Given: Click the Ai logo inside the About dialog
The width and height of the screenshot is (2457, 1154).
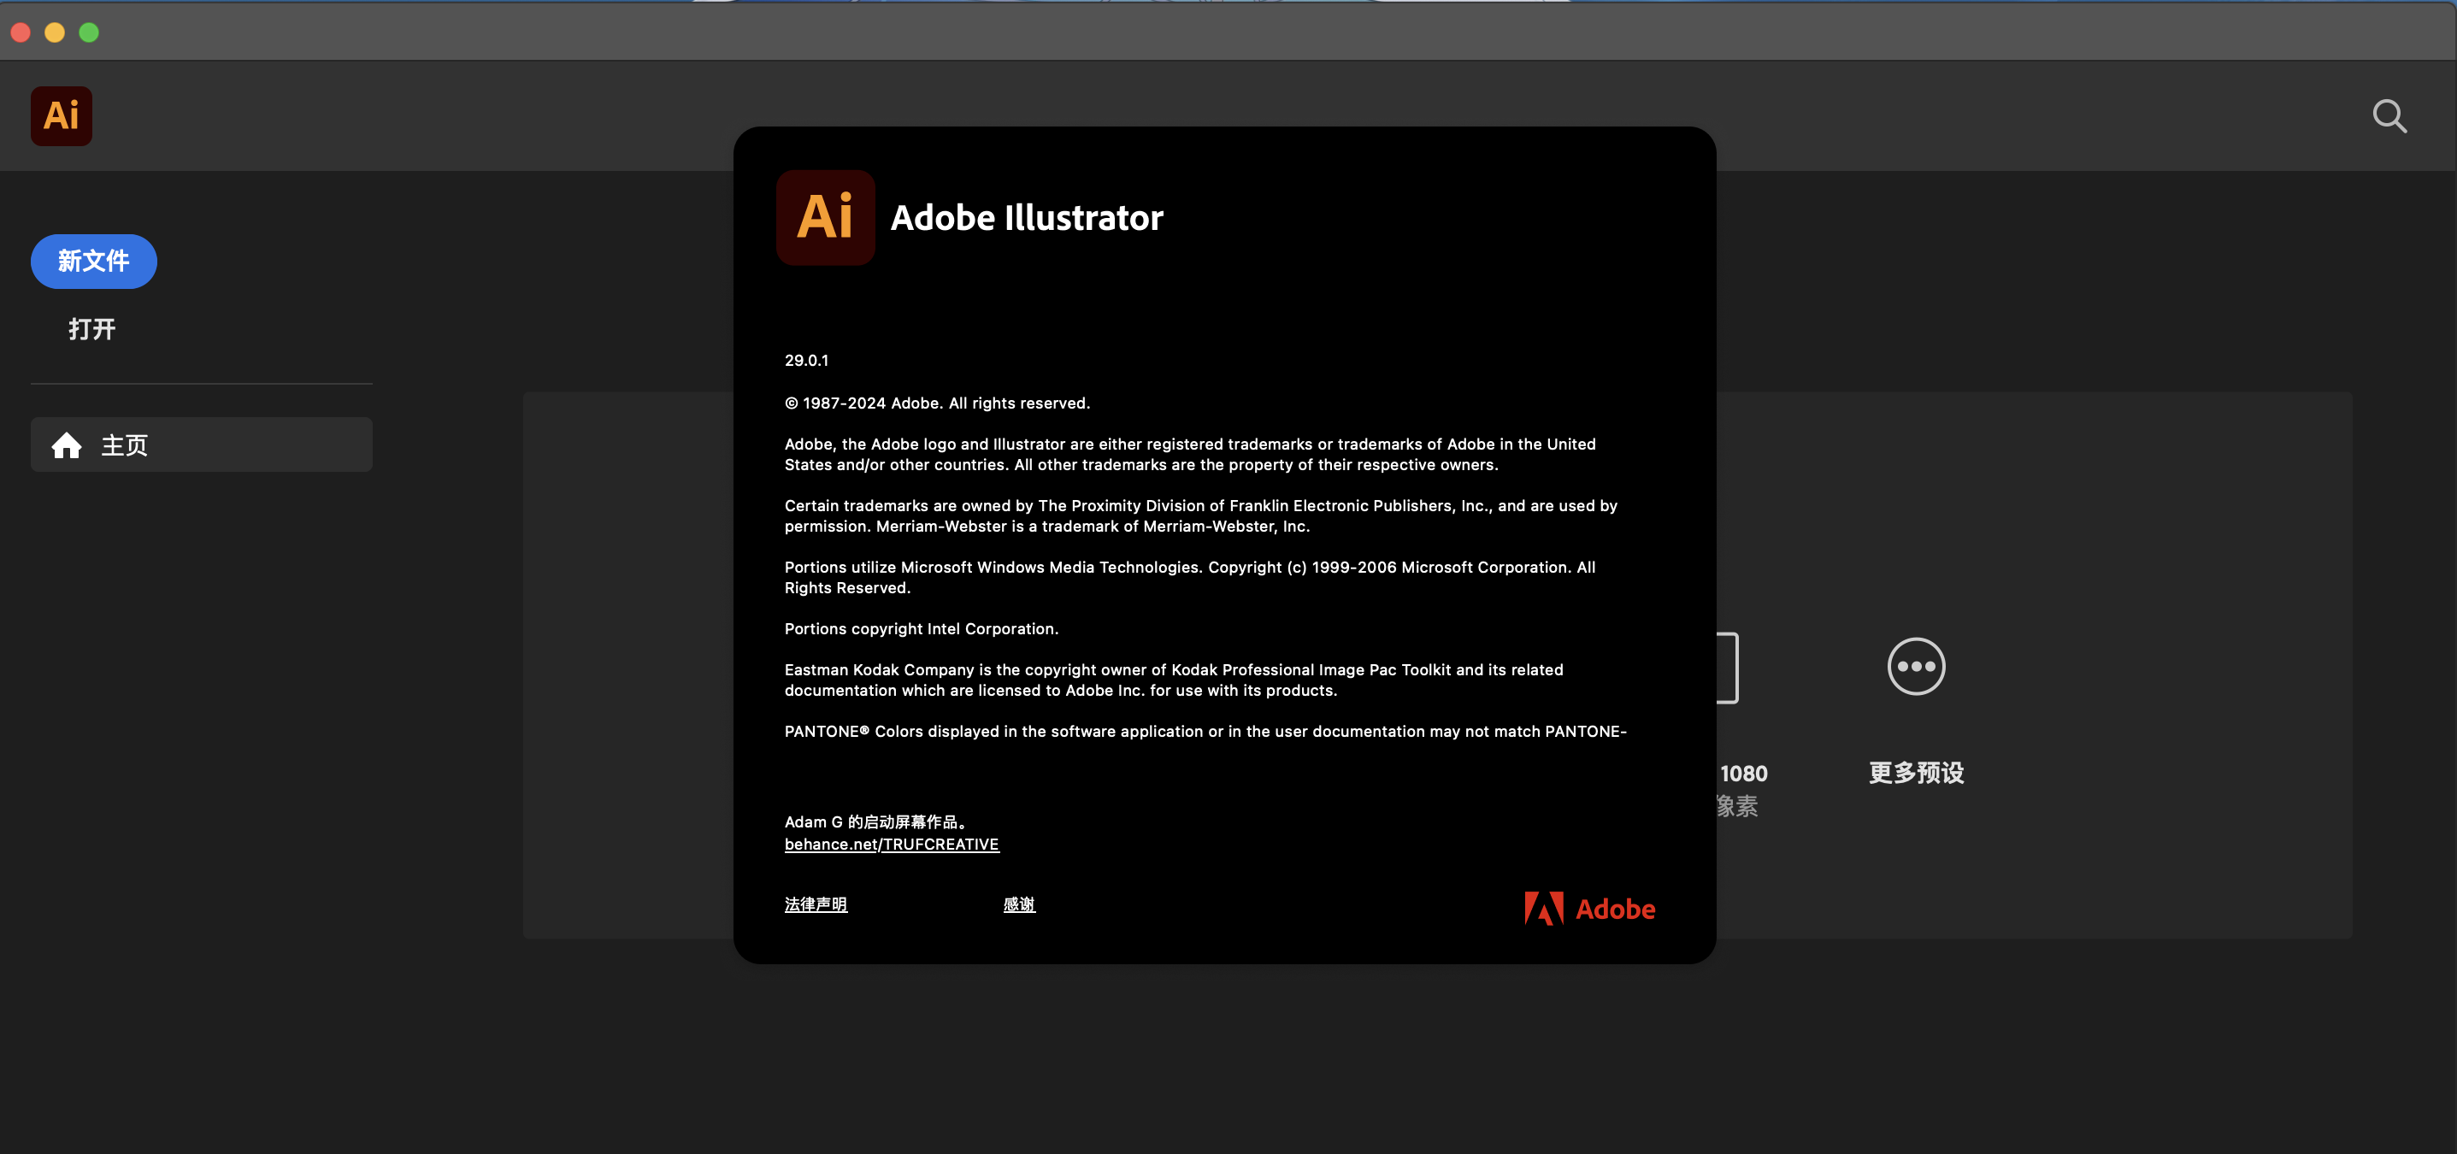Looking at the screenshot, I should pos(825,217).
